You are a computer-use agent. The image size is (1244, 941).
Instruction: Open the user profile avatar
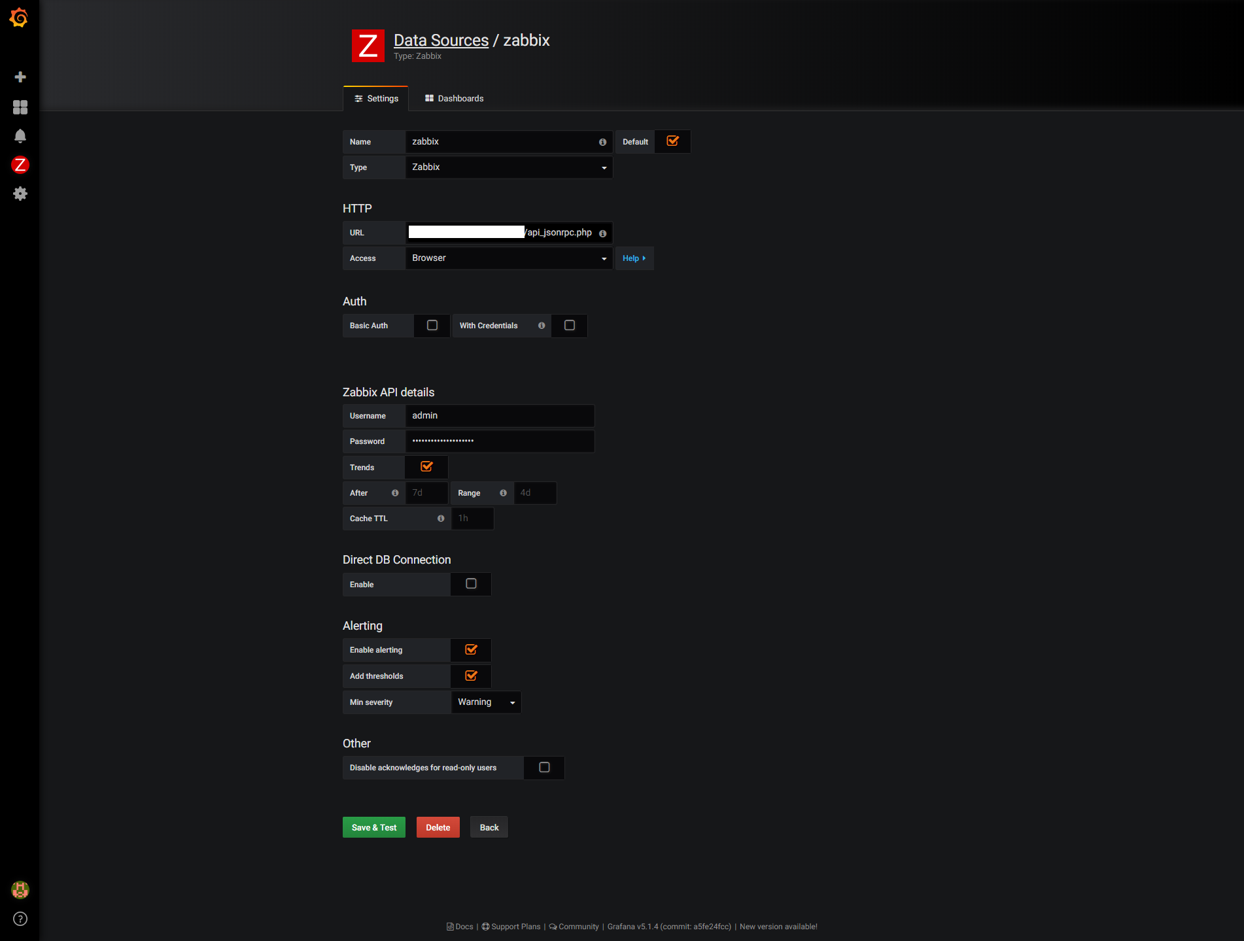[20, 890]
